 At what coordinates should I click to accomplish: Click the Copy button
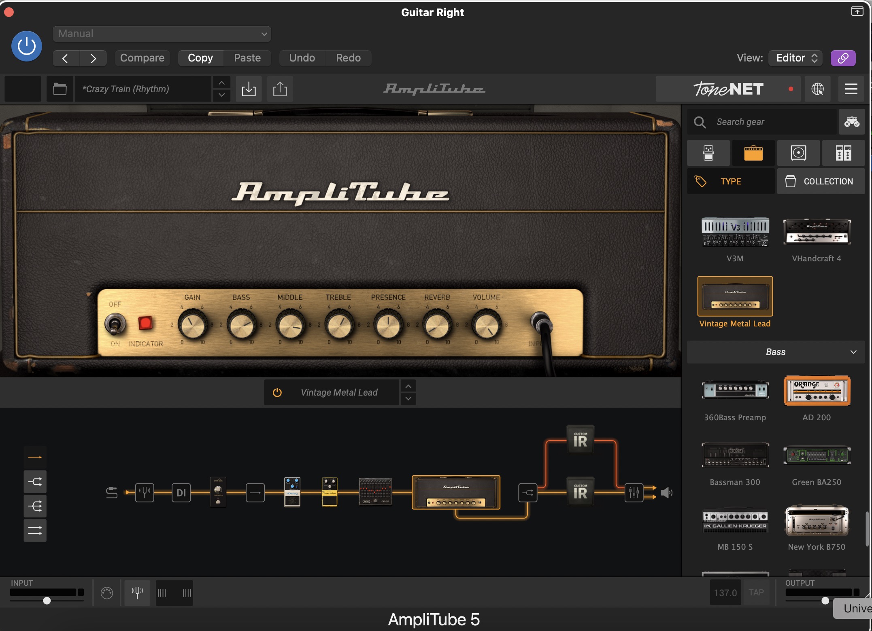(200, 58)
